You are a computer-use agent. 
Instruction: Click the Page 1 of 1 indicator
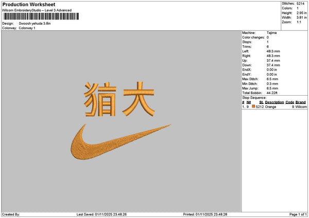298,214
